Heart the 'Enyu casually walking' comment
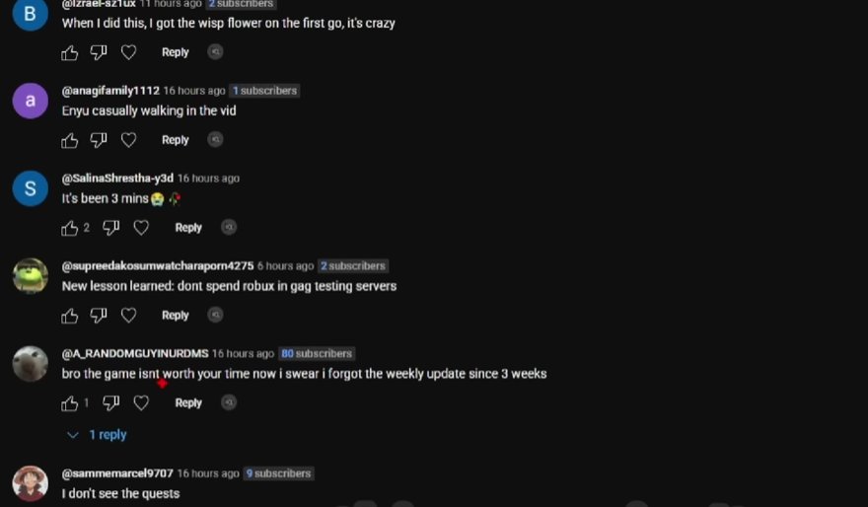Viewport: 868px width, 507px height. [x=128, y=140]
